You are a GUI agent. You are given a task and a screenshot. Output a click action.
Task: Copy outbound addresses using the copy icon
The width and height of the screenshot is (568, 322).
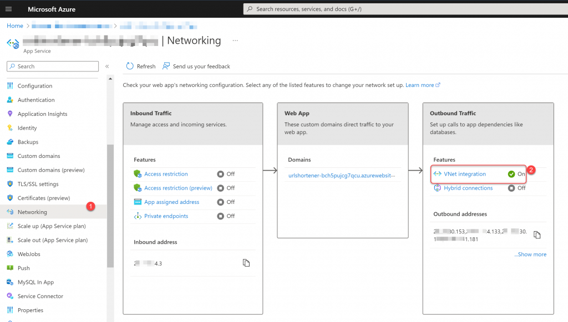(537, 235)
